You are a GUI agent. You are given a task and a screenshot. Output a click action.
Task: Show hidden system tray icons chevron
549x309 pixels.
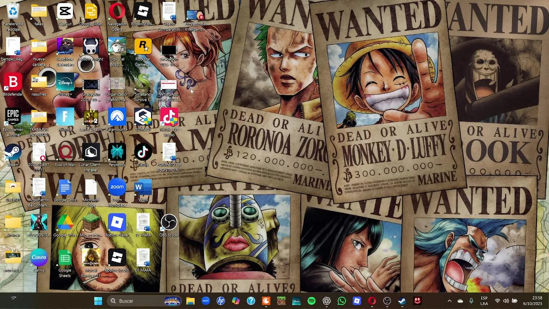(x=449, y=301)
